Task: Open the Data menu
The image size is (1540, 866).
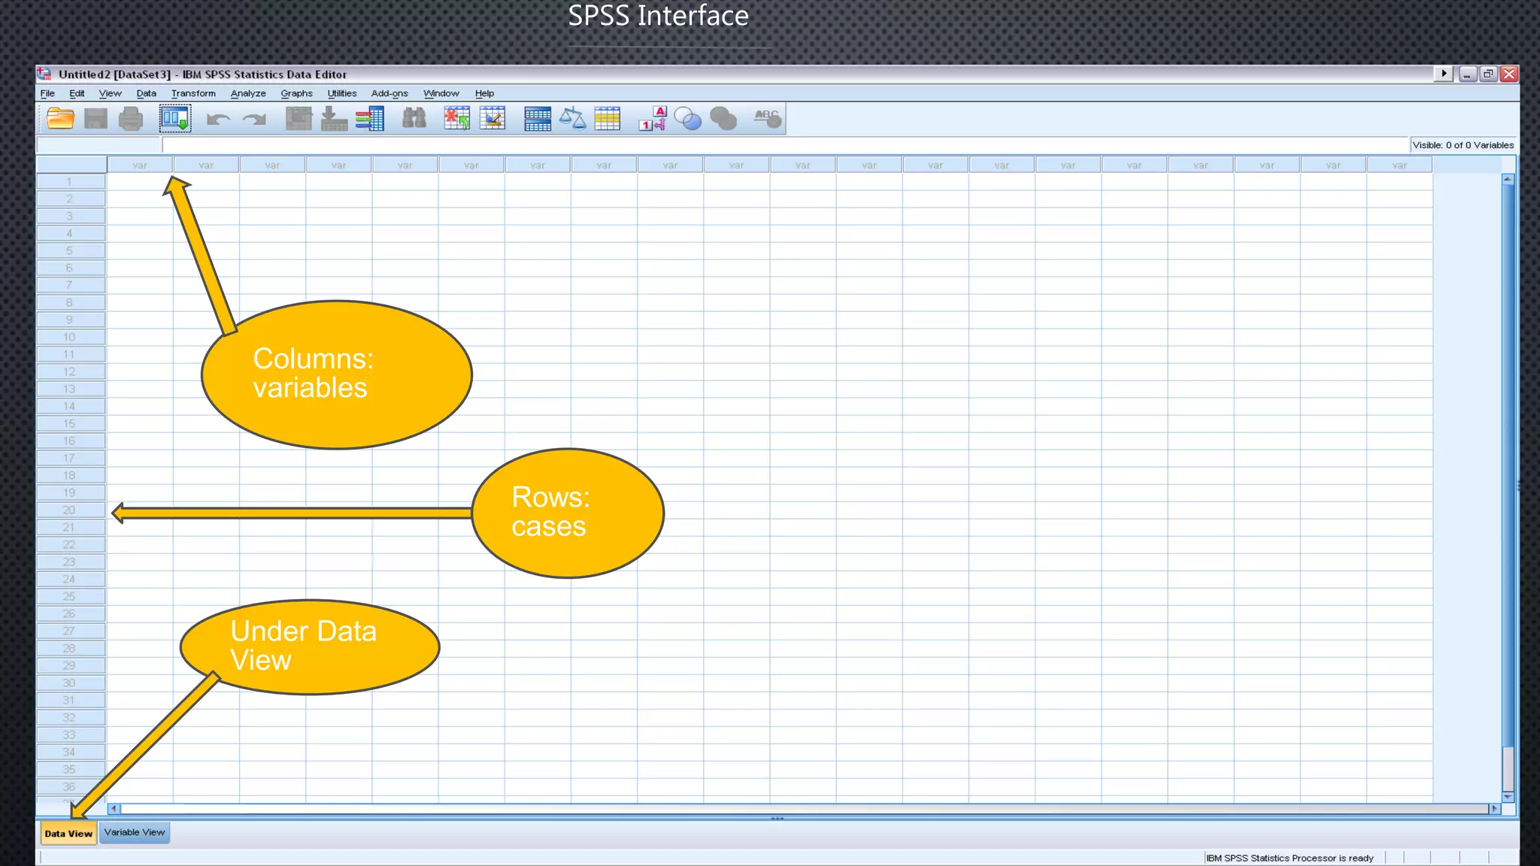Action: click(x=147, y=93)
